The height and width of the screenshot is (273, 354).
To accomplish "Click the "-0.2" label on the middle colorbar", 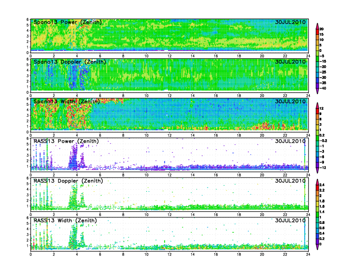I will coord(323,141).
